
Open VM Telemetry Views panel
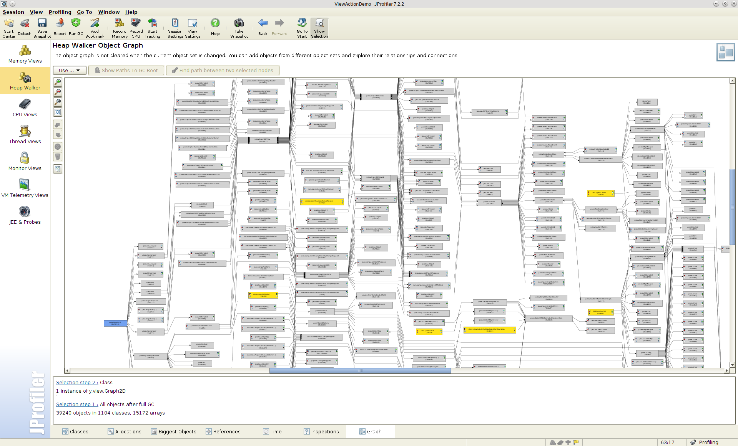pos(25,188)
